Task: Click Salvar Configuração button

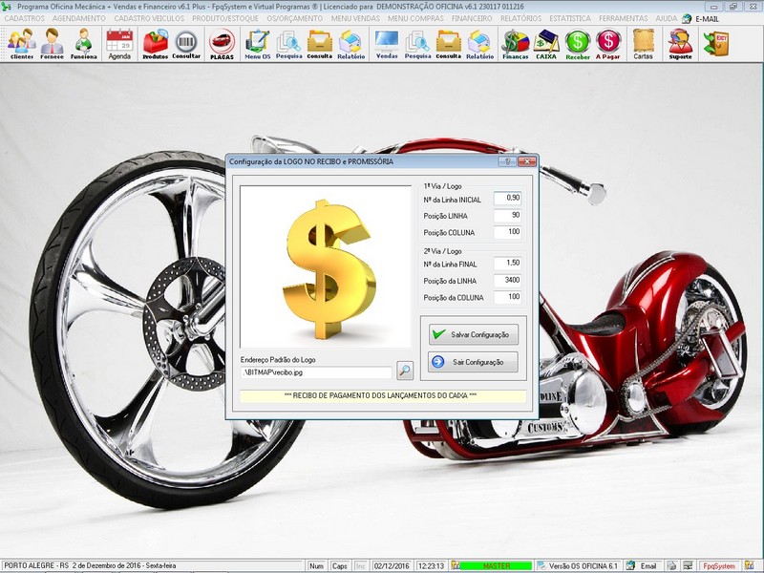Action: click(x=474, y=335)
